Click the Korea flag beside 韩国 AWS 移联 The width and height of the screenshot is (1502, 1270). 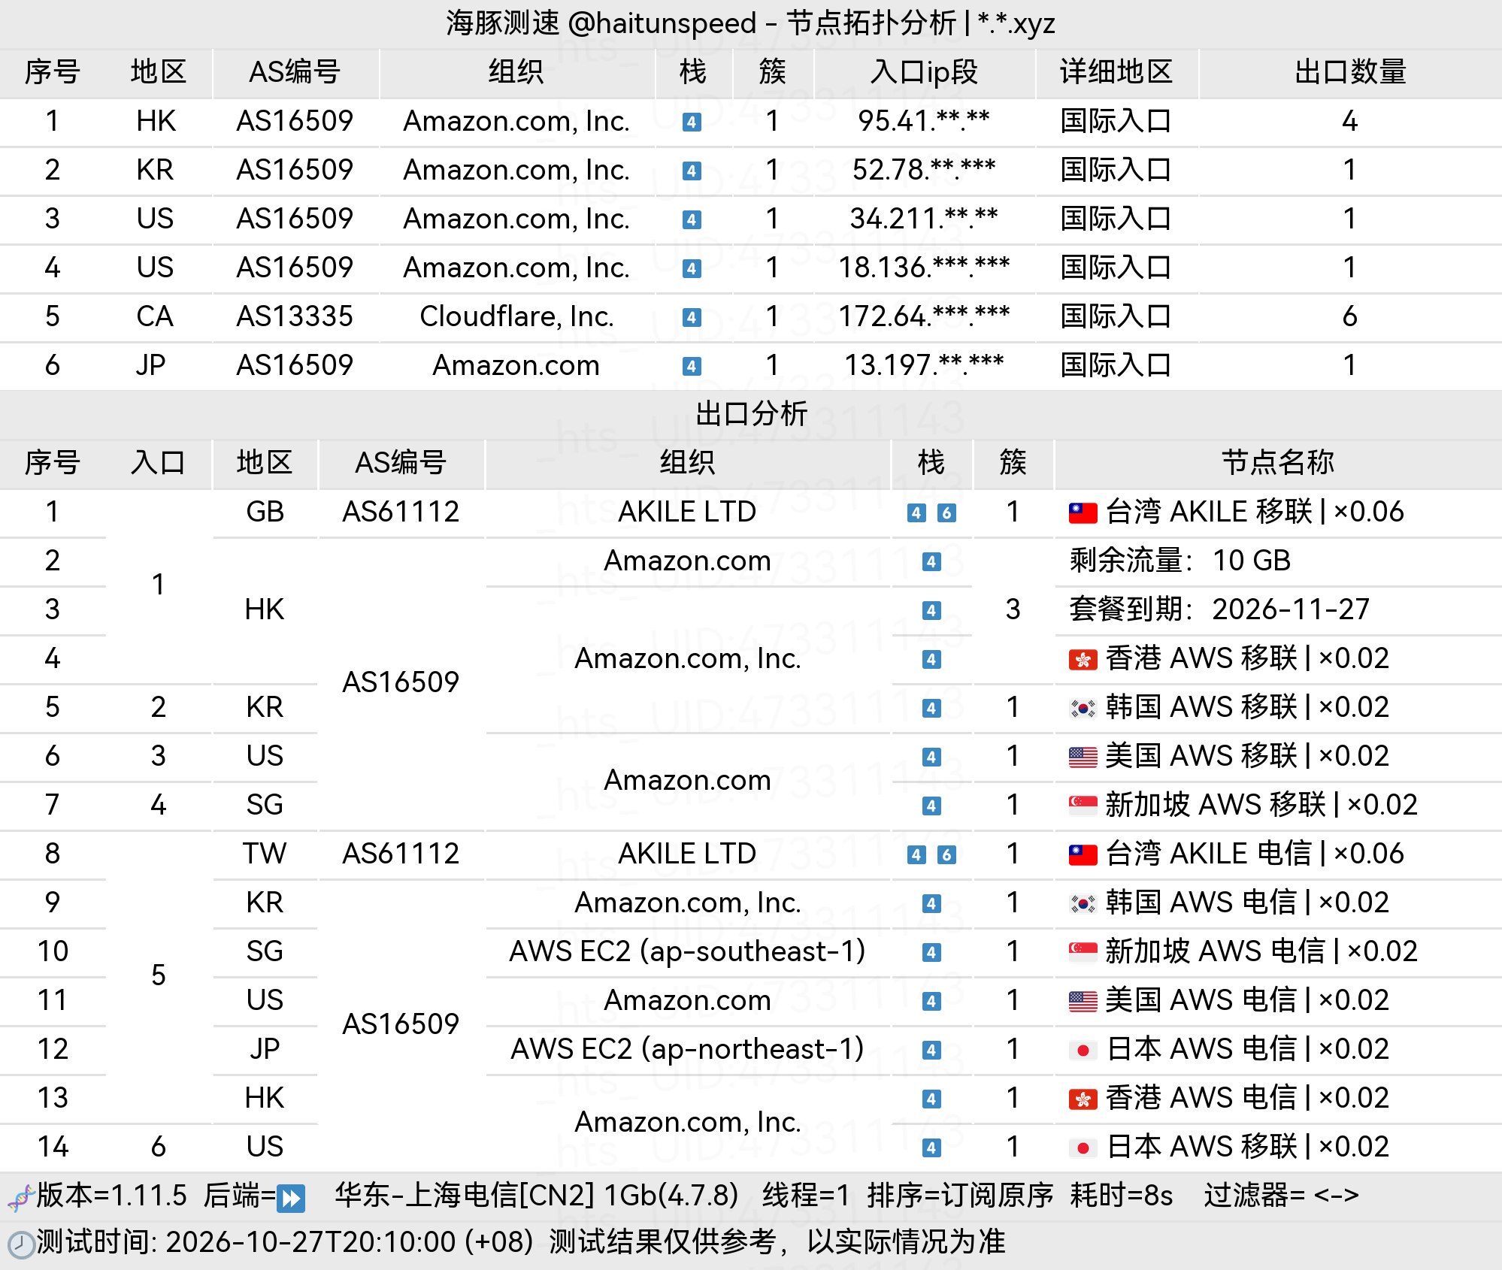tap(1083, 708)
